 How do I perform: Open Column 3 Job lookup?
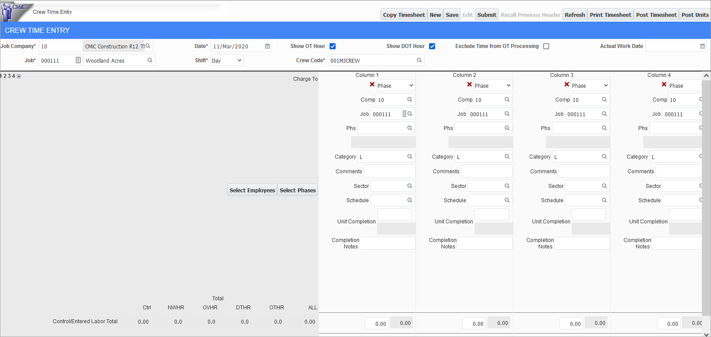(604, 114)
